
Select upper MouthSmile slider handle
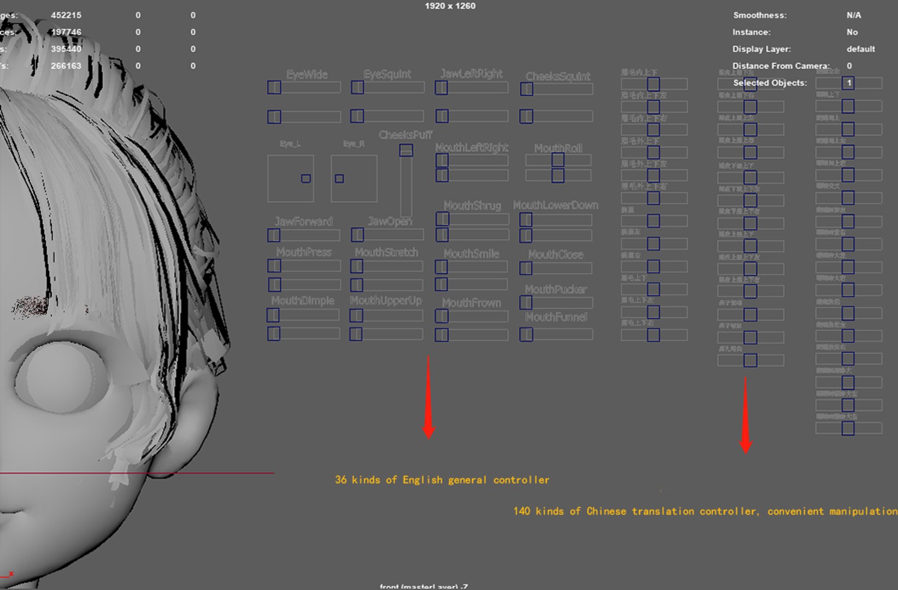pyautogui.click(x=442, y=267)
